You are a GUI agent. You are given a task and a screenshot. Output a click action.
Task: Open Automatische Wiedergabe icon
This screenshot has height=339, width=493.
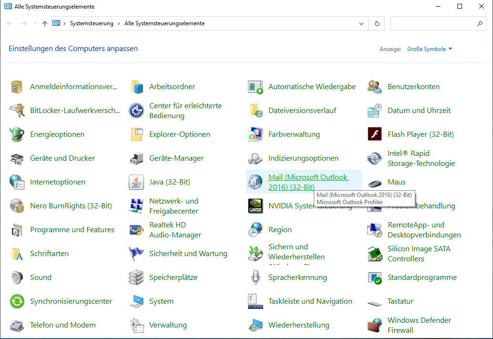coord(255,87)
